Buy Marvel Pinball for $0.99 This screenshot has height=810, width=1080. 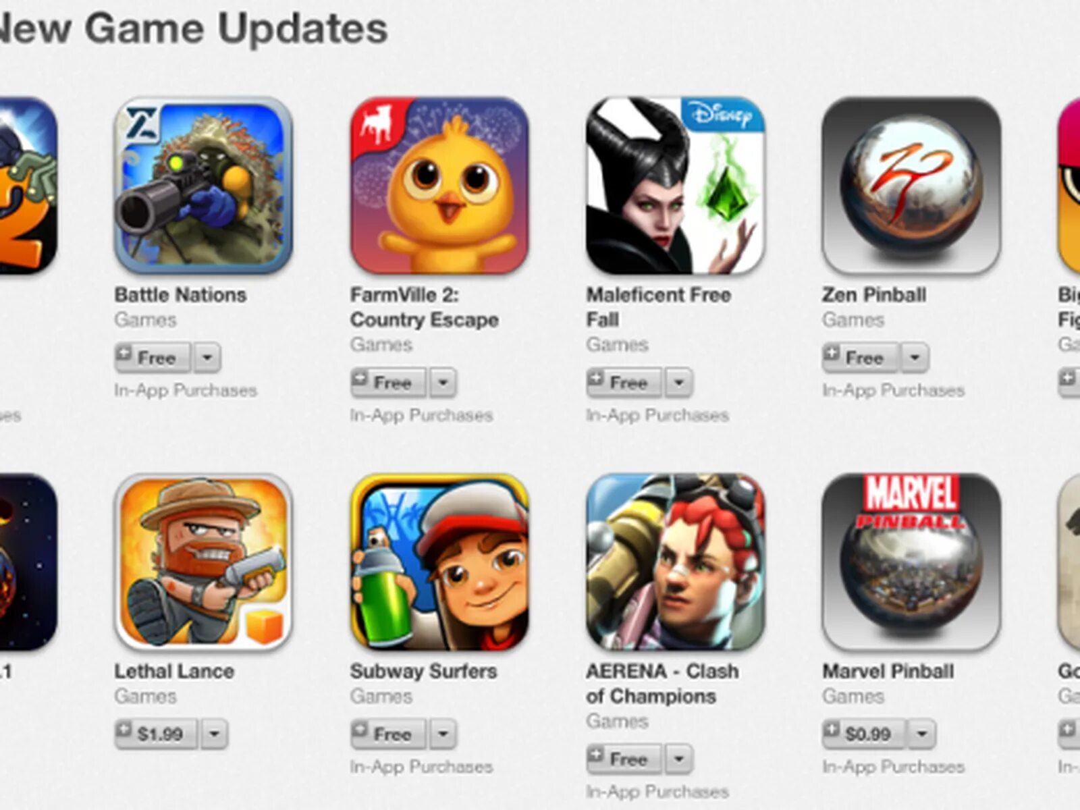point(864,734)
